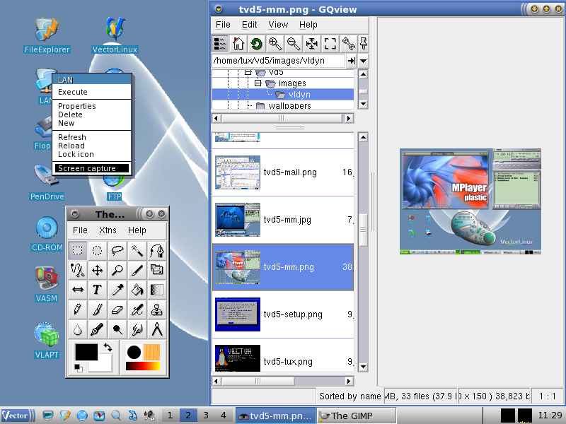Open the path history dropdown arrow
This screenshot has height=424, width=566.
click(x=363, y=61)
